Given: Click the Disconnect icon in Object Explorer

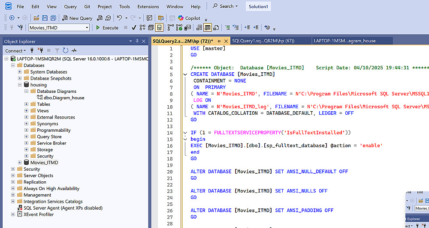Looking at the screenshot, I should pyautogui.click(x=40, y=50).
